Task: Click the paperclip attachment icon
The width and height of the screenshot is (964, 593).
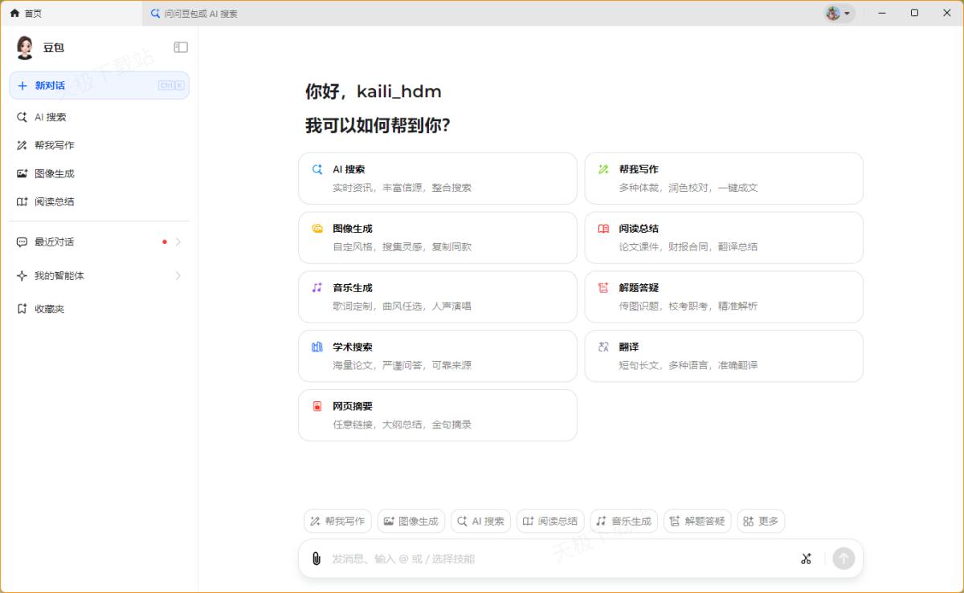Action: click(317, 558)
